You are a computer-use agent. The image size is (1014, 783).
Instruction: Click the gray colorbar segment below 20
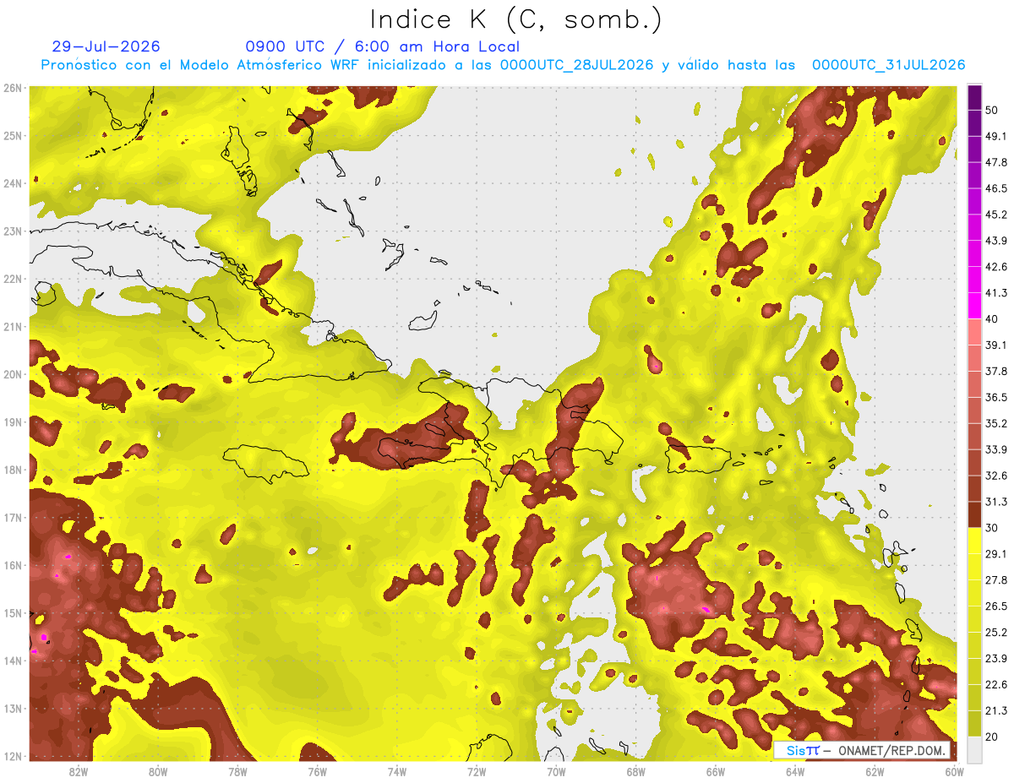[974, 748]
